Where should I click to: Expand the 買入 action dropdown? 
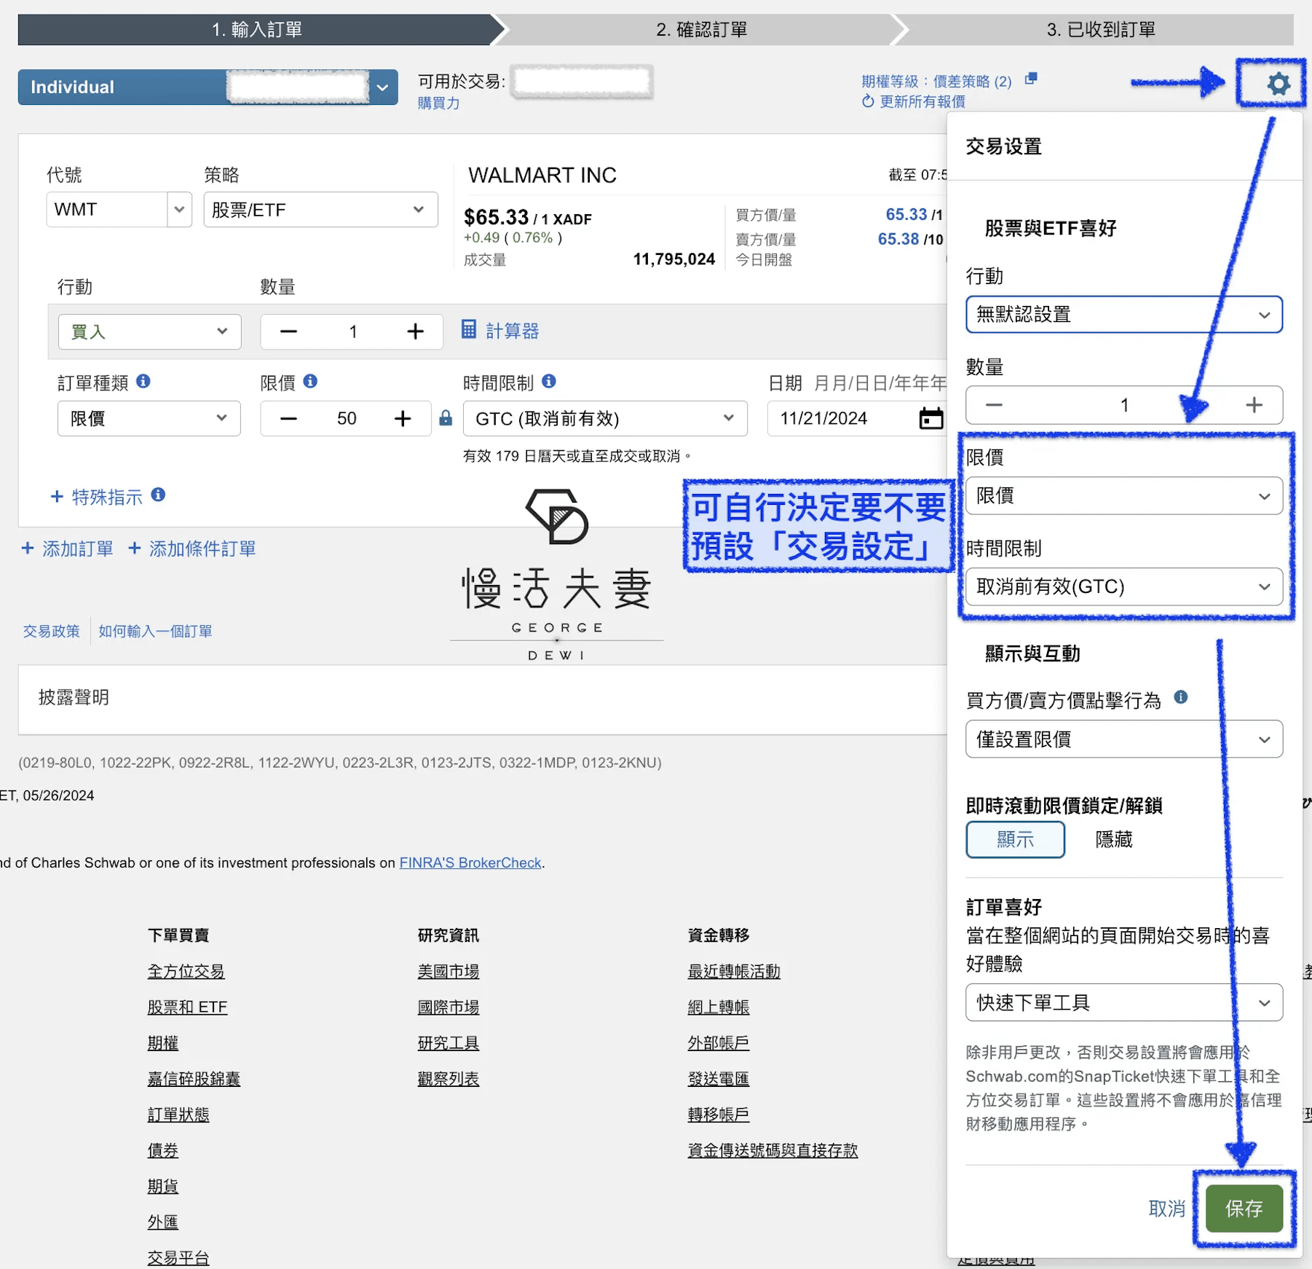click(149, 331)
